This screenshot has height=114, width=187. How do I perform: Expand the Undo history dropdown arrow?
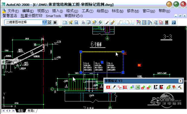124,22
